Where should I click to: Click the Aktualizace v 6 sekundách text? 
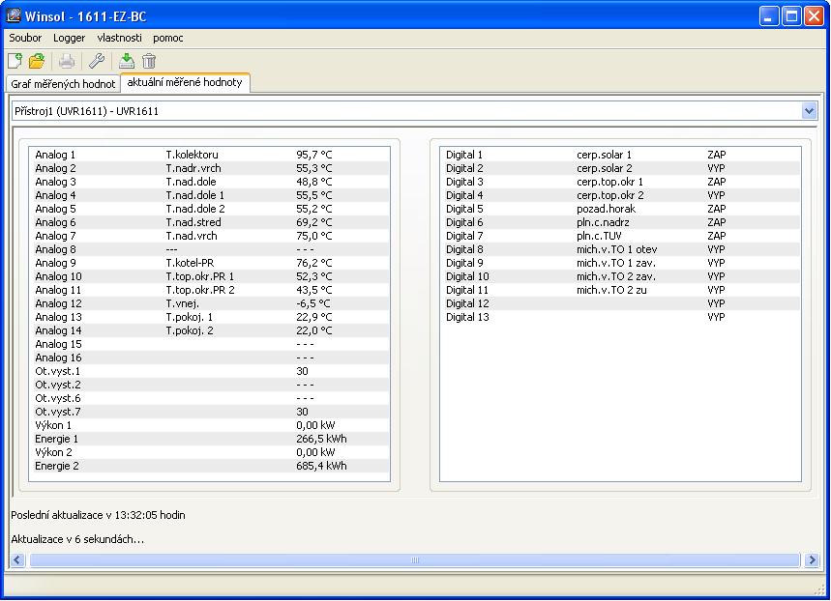77,539
